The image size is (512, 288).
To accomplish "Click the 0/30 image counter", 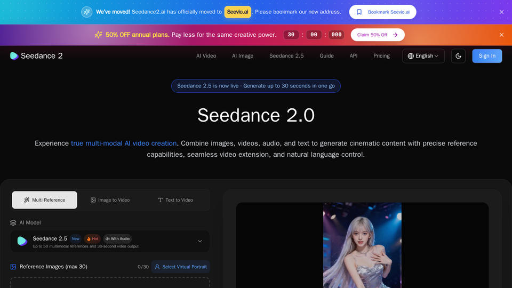I will tap(143, 267).
